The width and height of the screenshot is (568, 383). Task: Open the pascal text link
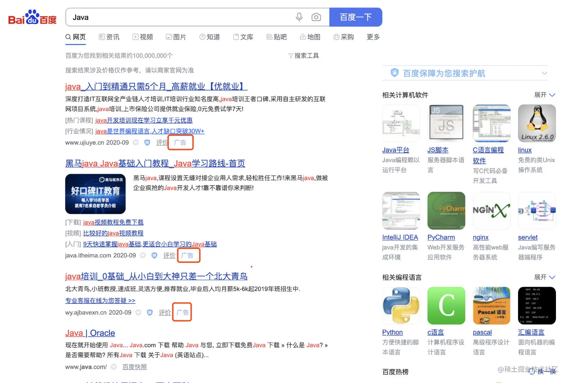pos(482,332)
